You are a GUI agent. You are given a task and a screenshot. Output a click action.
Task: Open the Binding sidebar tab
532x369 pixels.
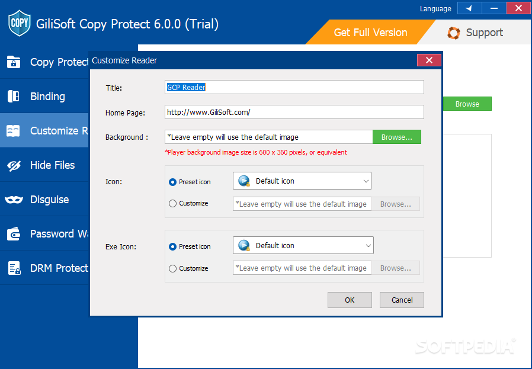click(x=44, y=96)
